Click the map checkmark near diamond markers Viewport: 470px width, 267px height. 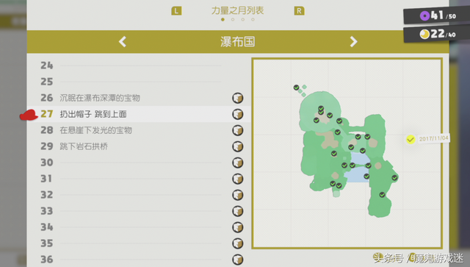pyautogui.click(x=296, y=88)
